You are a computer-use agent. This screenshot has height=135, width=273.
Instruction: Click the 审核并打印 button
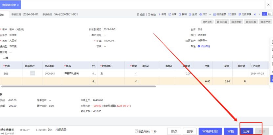[210, 131]
